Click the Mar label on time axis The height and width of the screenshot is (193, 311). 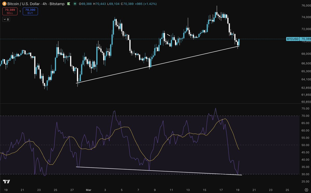pos(88,190)
